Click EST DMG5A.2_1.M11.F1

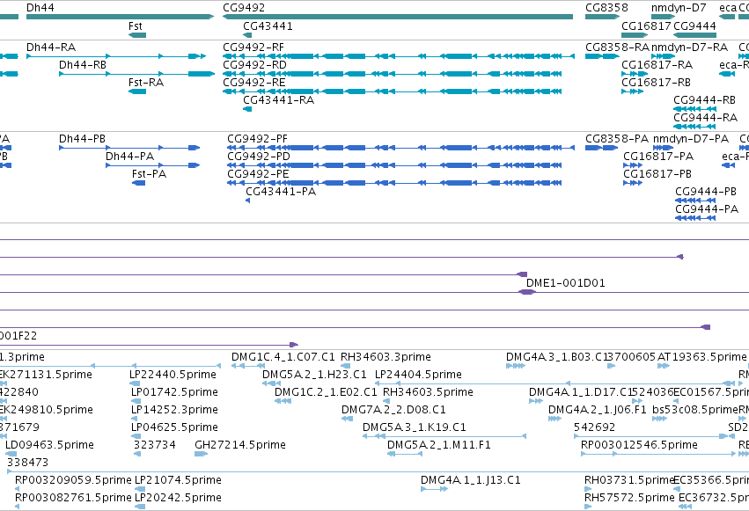pyautogui.click(x=405, y=454)
